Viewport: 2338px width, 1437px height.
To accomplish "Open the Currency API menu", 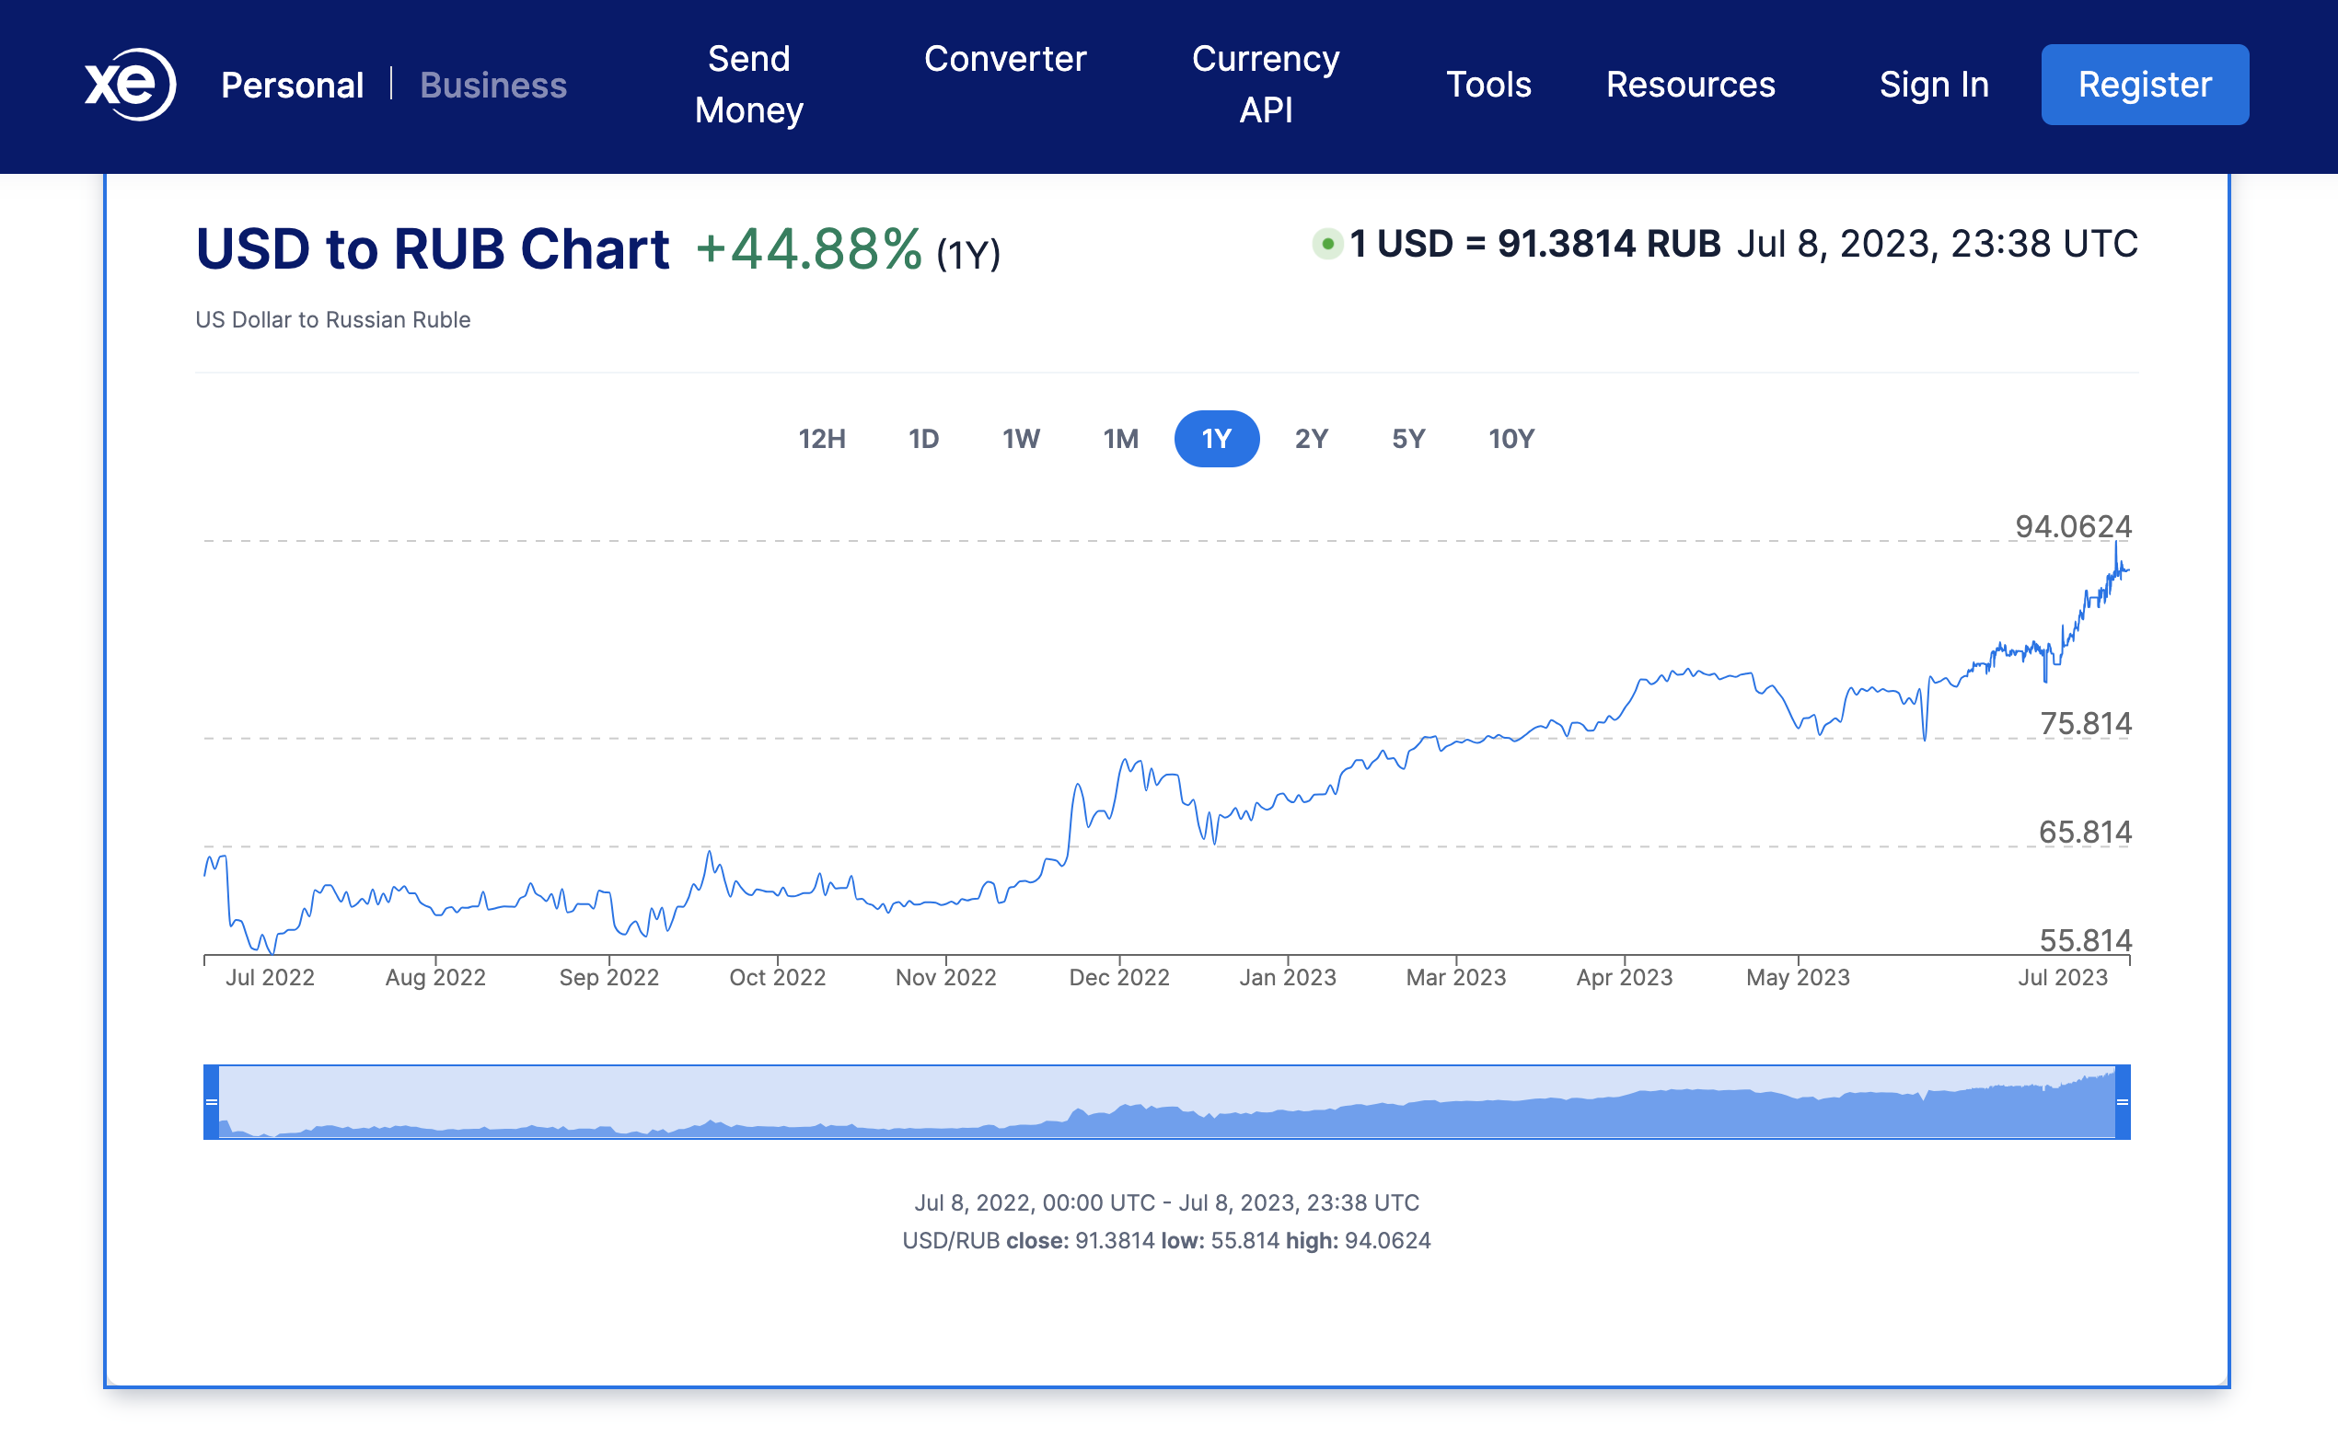I will click(1266, 85).
